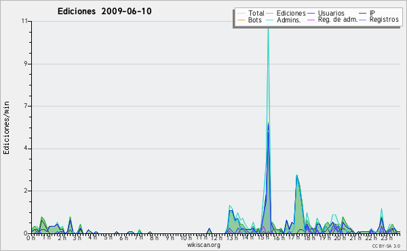Click the Ediciones/min vertical axis label

7,128
